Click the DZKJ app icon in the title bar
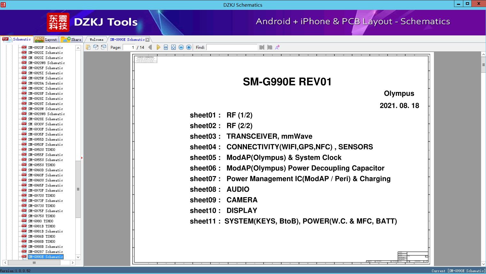The height and width of the screenshot is (274, 486). 4,4
